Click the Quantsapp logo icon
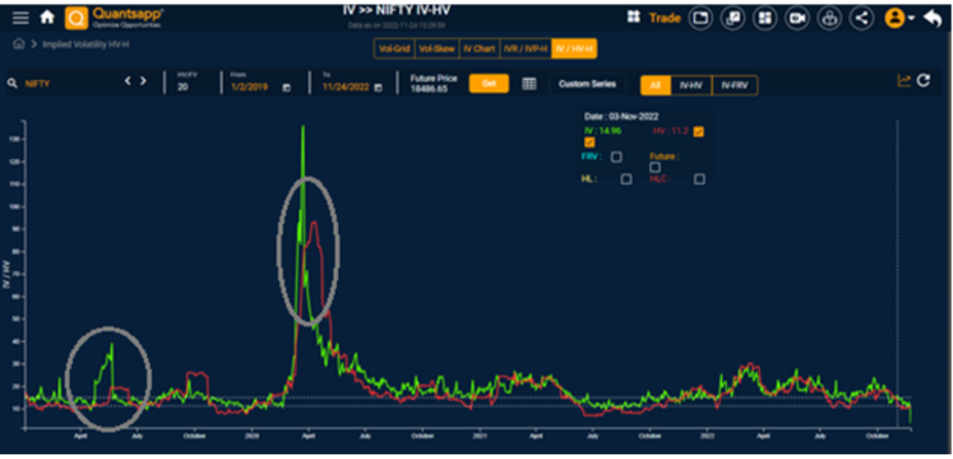953x459 pixels. point(75,18)
